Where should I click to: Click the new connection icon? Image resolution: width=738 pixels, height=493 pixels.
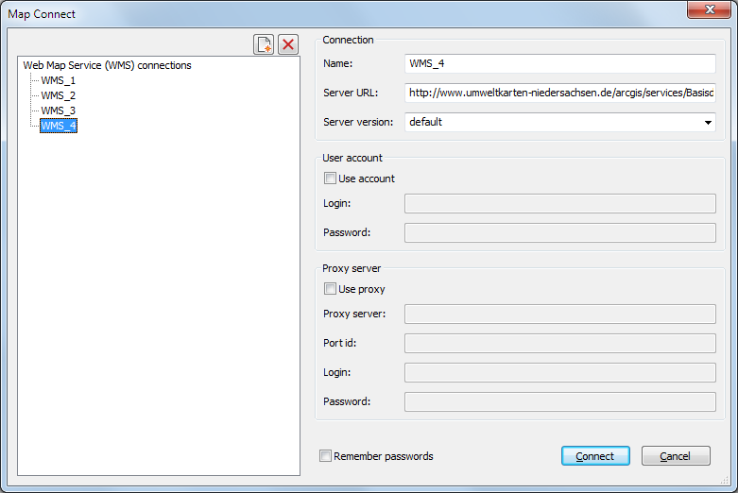coord(264,44)
